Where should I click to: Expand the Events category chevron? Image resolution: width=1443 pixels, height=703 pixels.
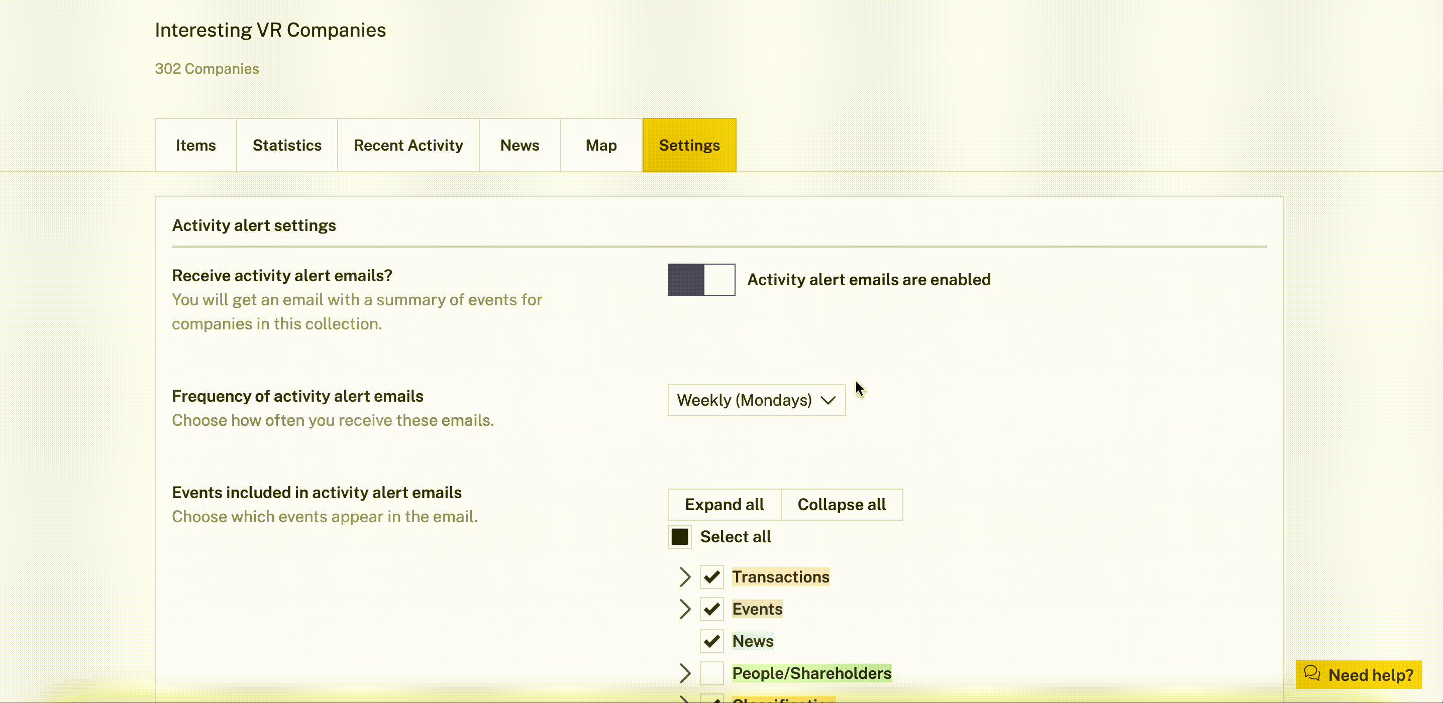pos(684,609)
